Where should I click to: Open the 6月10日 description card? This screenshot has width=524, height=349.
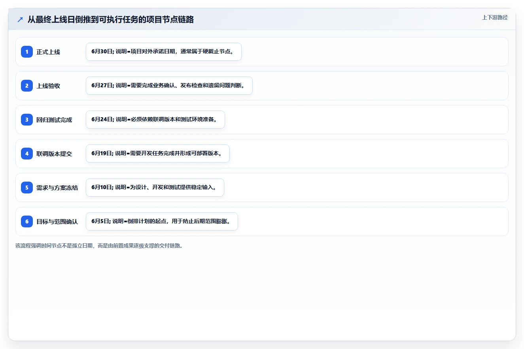pos(155,188)
